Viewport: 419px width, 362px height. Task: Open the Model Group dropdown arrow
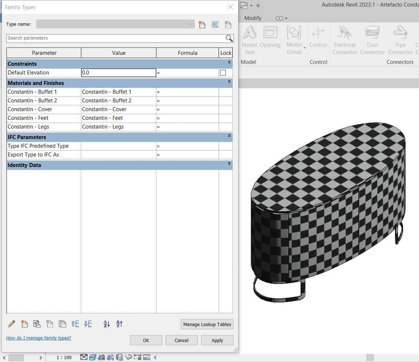(x=305, y=48)
